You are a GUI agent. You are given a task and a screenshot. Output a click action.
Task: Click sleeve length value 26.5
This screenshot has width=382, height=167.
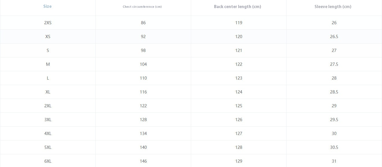[334, 37]
